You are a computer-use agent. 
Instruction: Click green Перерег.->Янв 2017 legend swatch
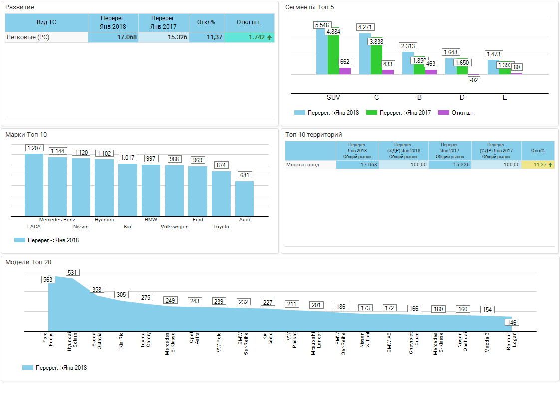pos(371,113)
